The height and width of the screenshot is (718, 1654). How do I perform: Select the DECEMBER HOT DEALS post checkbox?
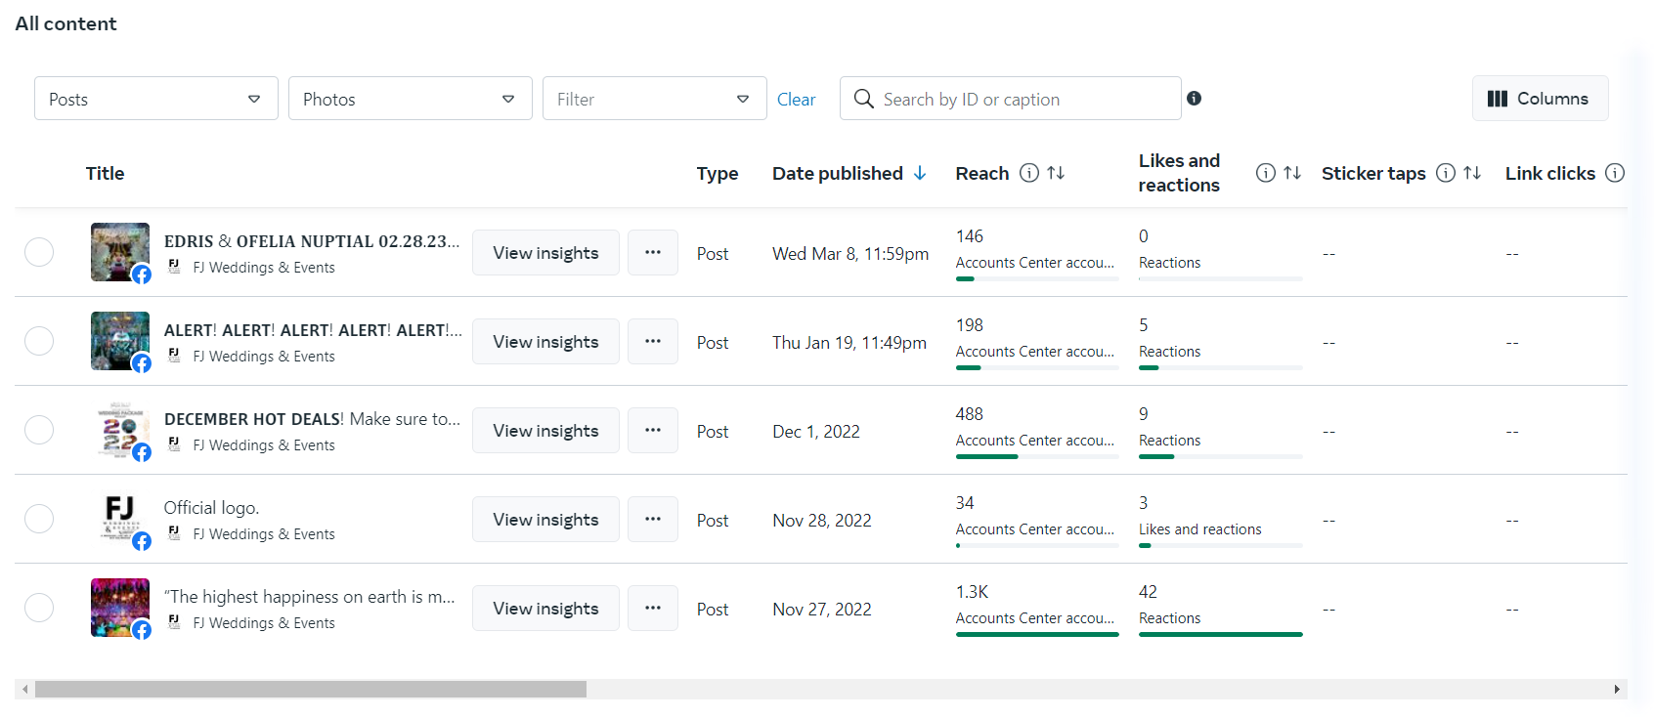(x=39, y=430)
